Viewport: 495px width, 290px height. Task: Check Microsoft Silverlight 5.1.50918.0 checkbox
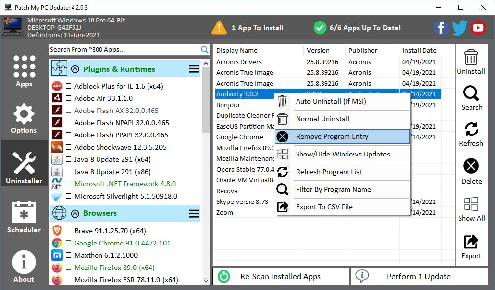[x=68, y=196]
